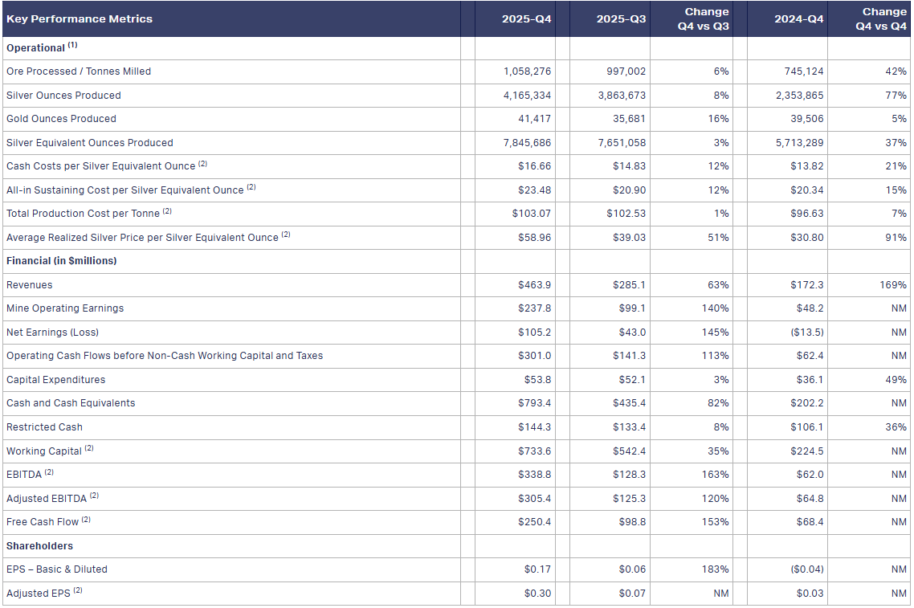Click the 2024-Q4 column header
Screen dimensions: 914x608
point(798,19)
